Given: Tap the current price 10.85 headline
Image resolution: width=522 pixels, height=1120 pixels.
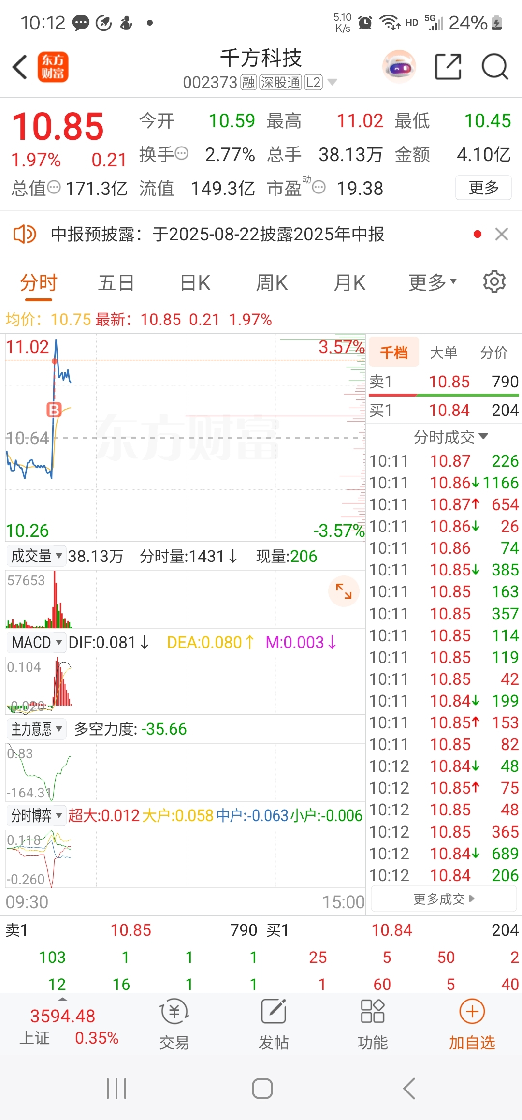Looking at the screenshot, I should pyautogui.click(x=58, y=126).
